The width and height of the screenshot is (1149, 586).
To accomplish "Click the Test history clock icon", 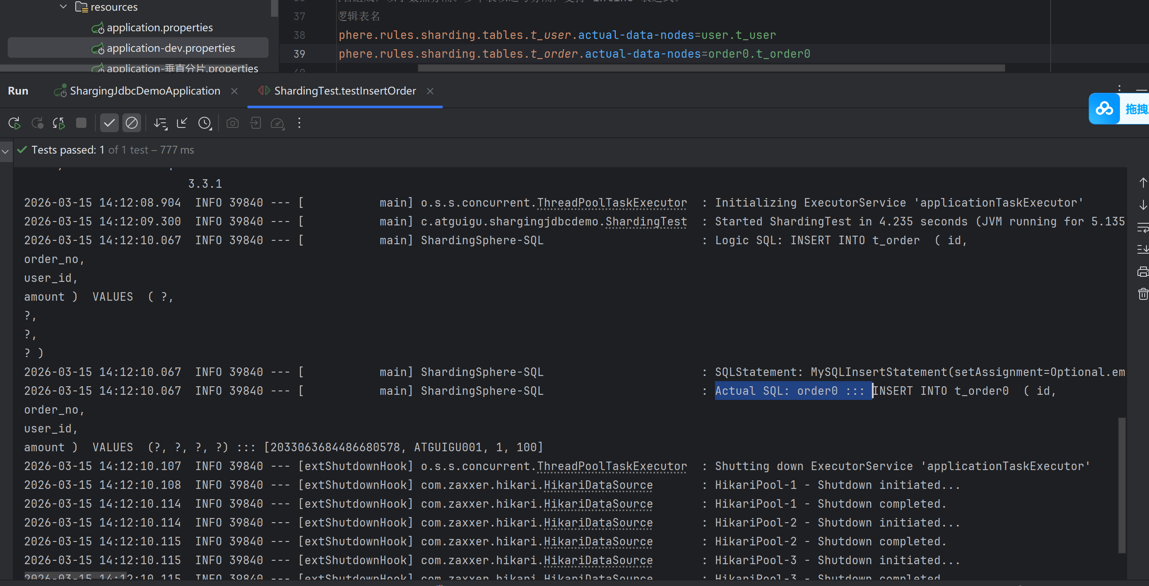I will [x=205, y=123].
